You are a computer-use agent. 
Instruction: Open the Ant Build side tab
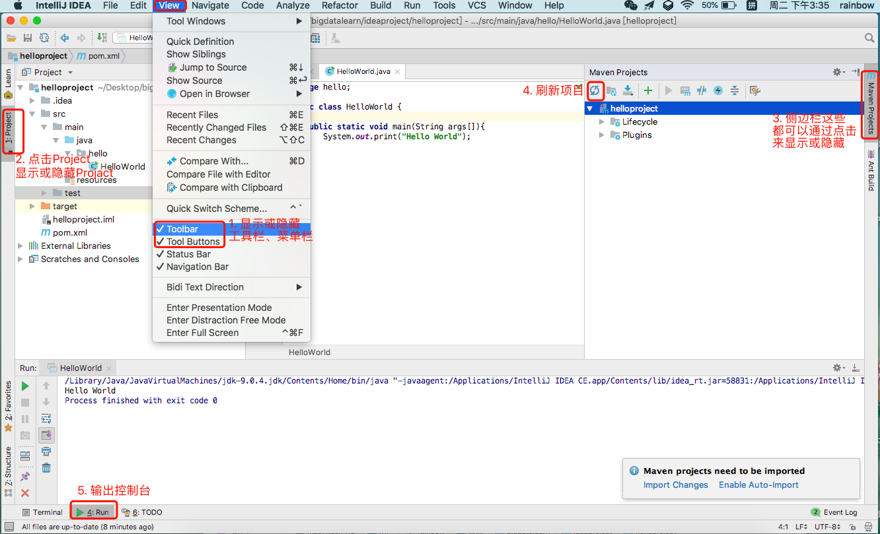pos(871,170)
